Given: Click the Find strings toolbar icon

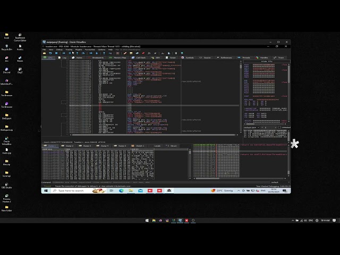Looking at the screenshot, I should tap(163, 53).
